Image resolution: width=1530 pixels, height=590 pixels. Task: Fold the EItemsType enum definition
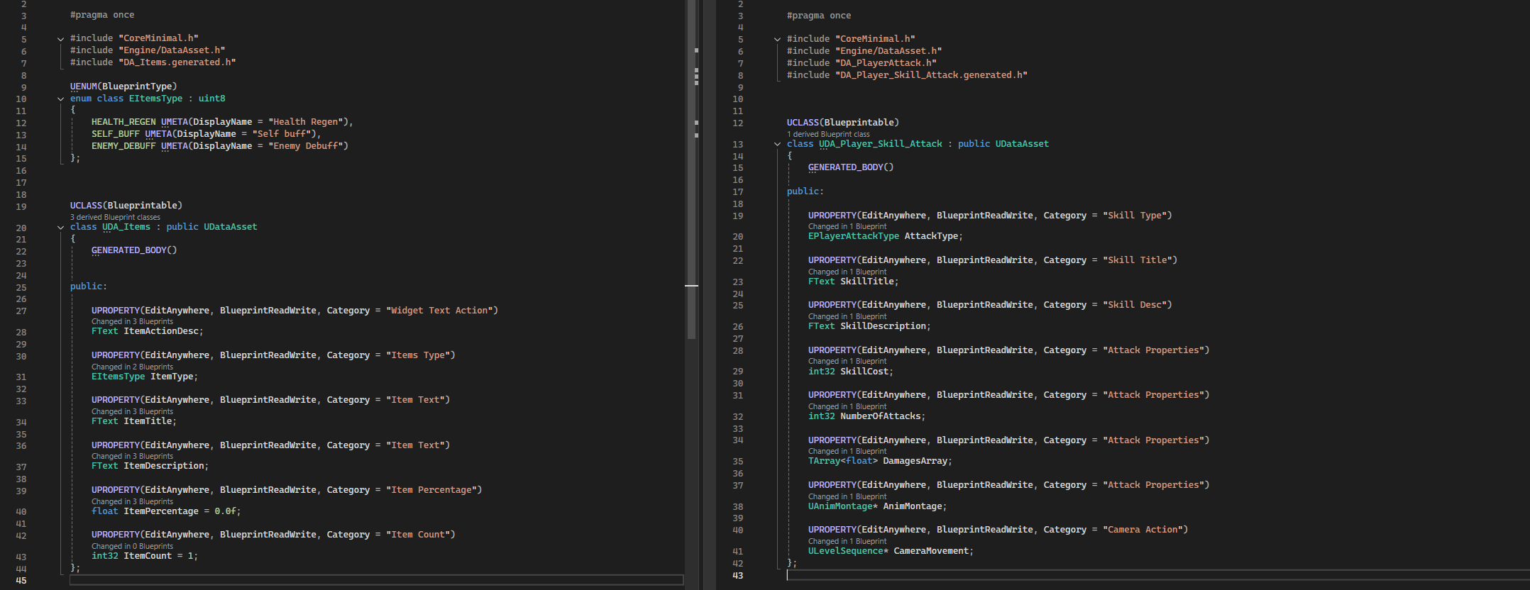click(60, 99)
